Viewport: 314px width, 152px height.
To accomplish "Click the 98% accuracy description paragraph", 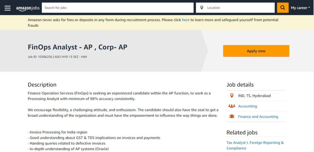I will click(119, 96).
